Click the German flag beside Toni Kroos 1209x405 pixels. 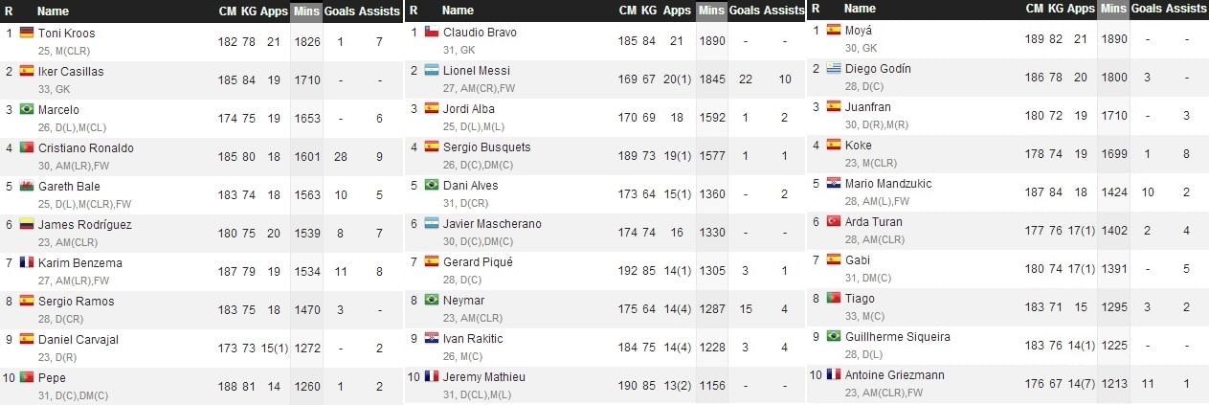[26, 33]
